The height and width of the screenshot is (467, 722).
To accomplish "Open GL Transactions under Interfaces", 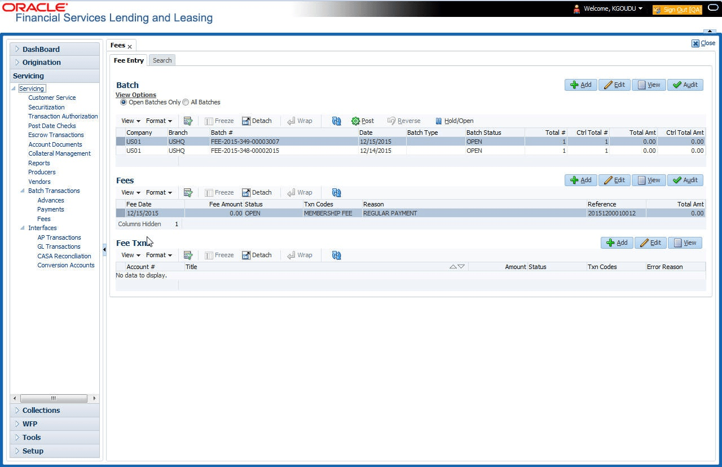I will pyautogui.click(x=59, y=246).
